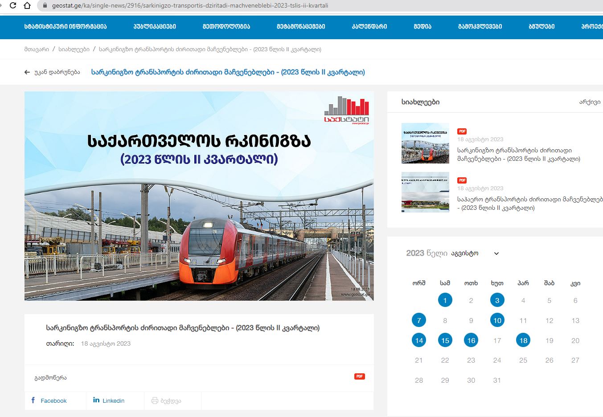This screenshot has width=603, height=417.
Task: Open the 'პუბლიკაციები' menu
Action: (155, 27)
